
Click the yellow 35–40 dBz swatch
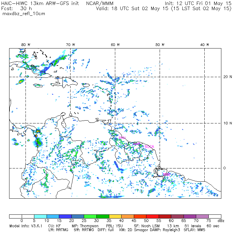tap(115, 216)
